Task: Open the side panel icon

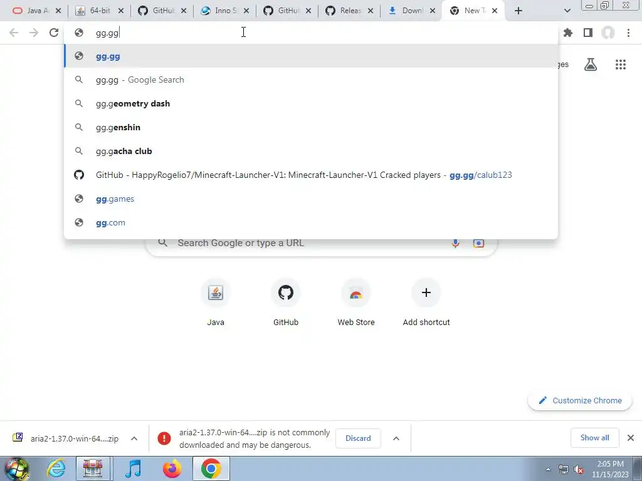Action: click(588, 33)
